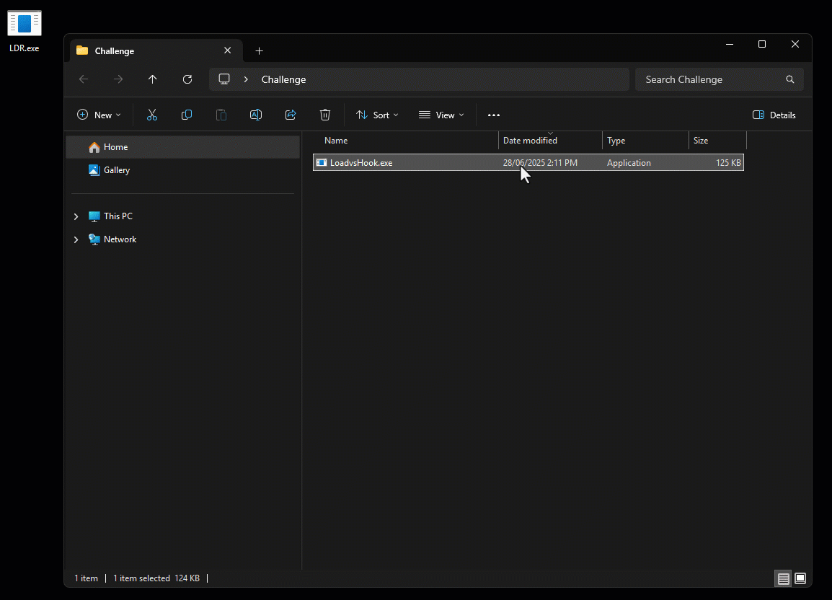Click the LoadvsHook.exe file icon
Image resolution: width=832 pixels, height=600 pixels.
(x=322, y=162)
